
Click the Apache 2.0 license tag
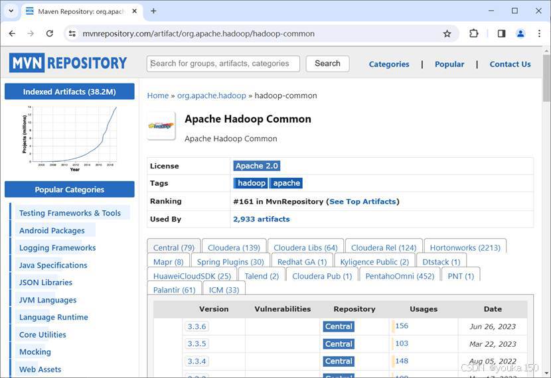[x=256, y=166]
